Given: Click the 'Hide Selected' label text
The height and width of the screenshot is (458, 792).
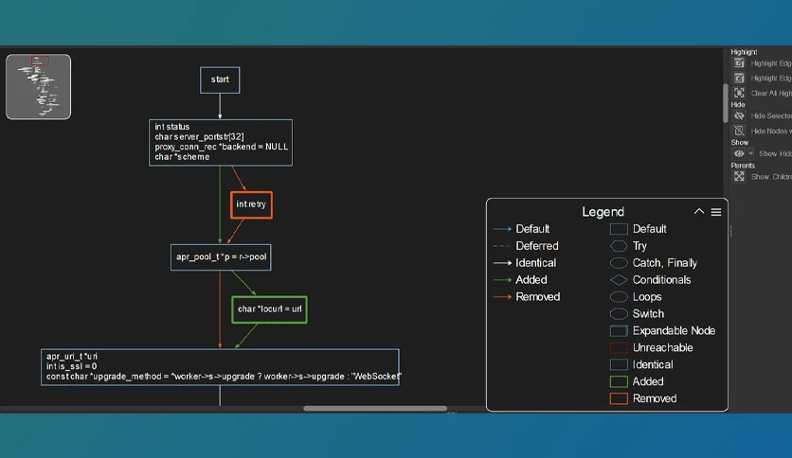Looking at the screenshot, I should coord(771,116).
